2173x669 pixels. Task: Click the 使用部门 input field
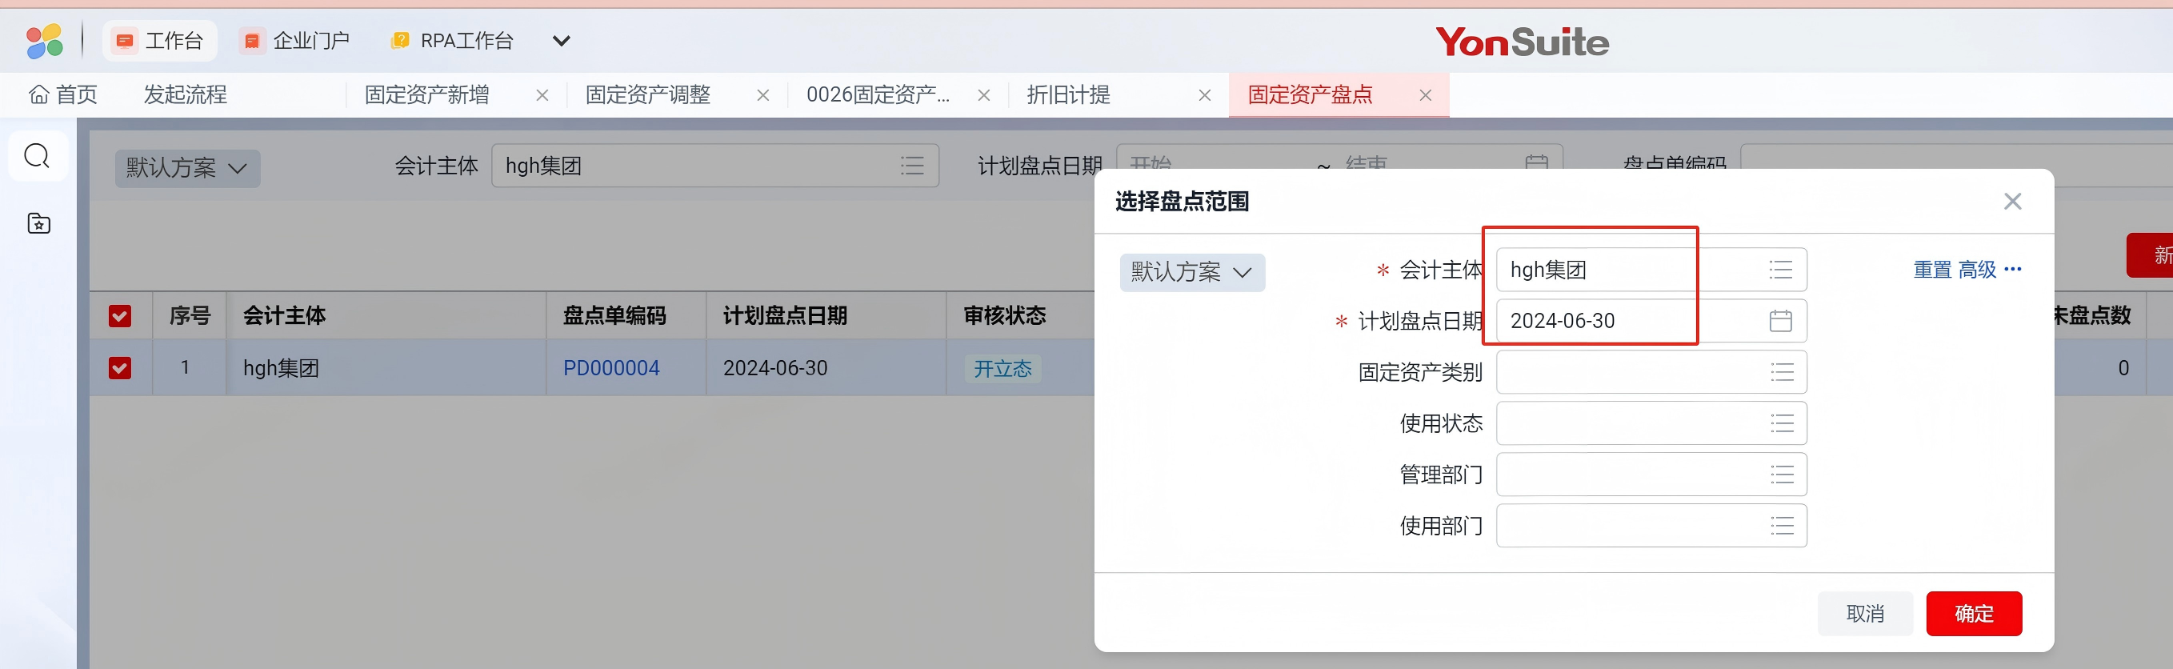tap(1651, 527)
